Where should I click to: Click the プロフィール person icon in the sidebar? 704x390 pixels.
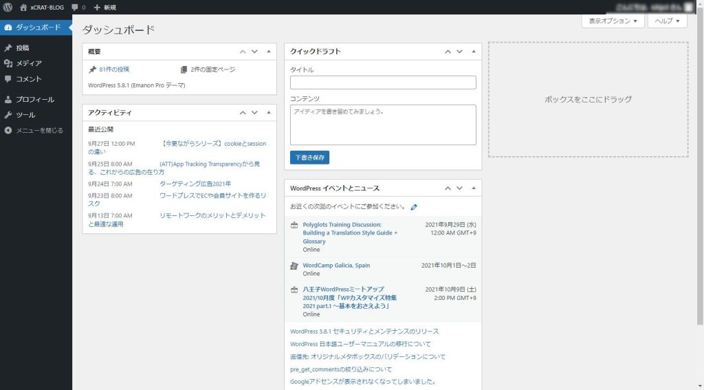tap(8, 99)
